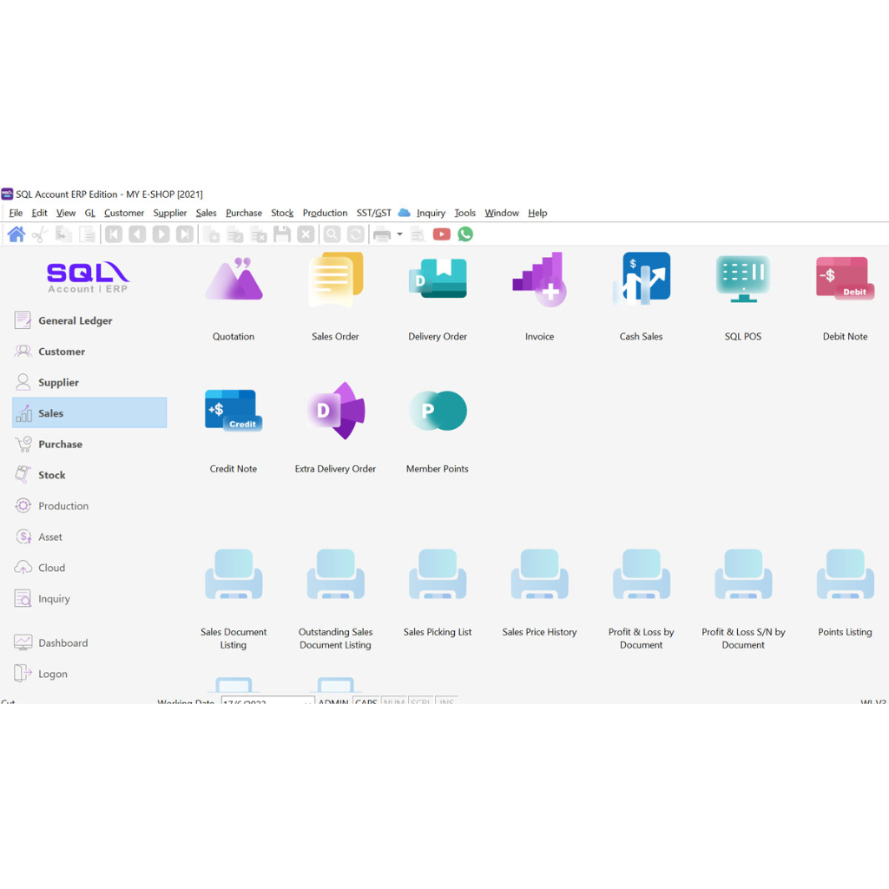Open the Tools menu
Viewport: 889px width, 889px height.
pos(465,214)
